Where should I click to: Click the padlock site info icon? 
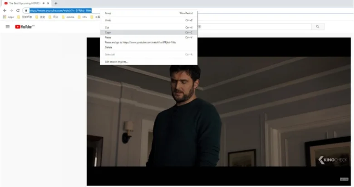point(26,10)
